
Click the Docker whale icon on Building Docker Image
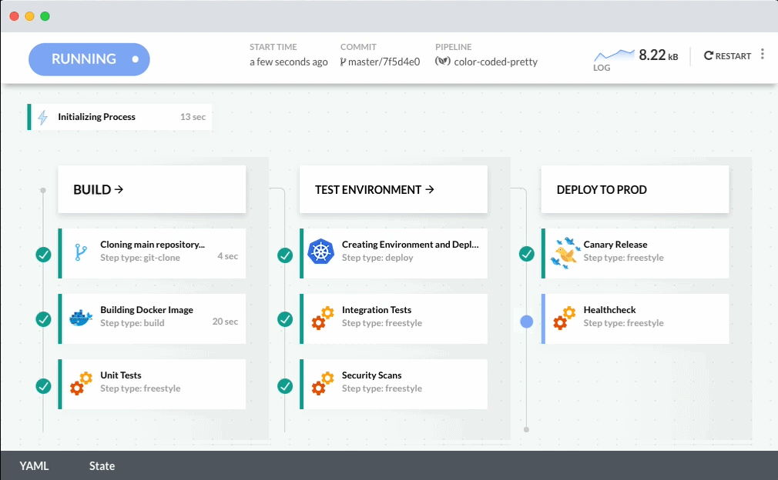79,317
